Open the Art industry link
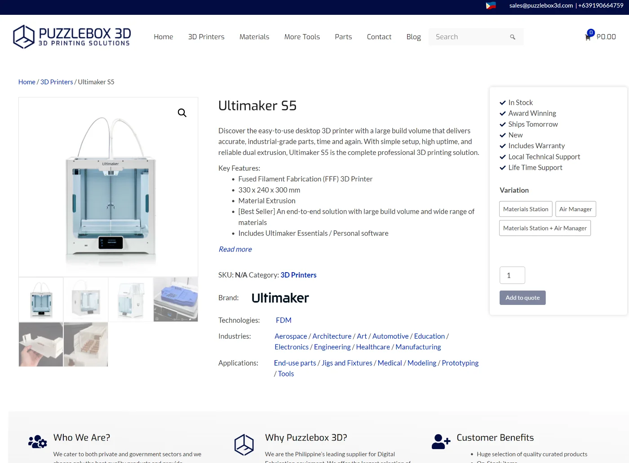The image size is (629, 463). [x=362, y=336]
